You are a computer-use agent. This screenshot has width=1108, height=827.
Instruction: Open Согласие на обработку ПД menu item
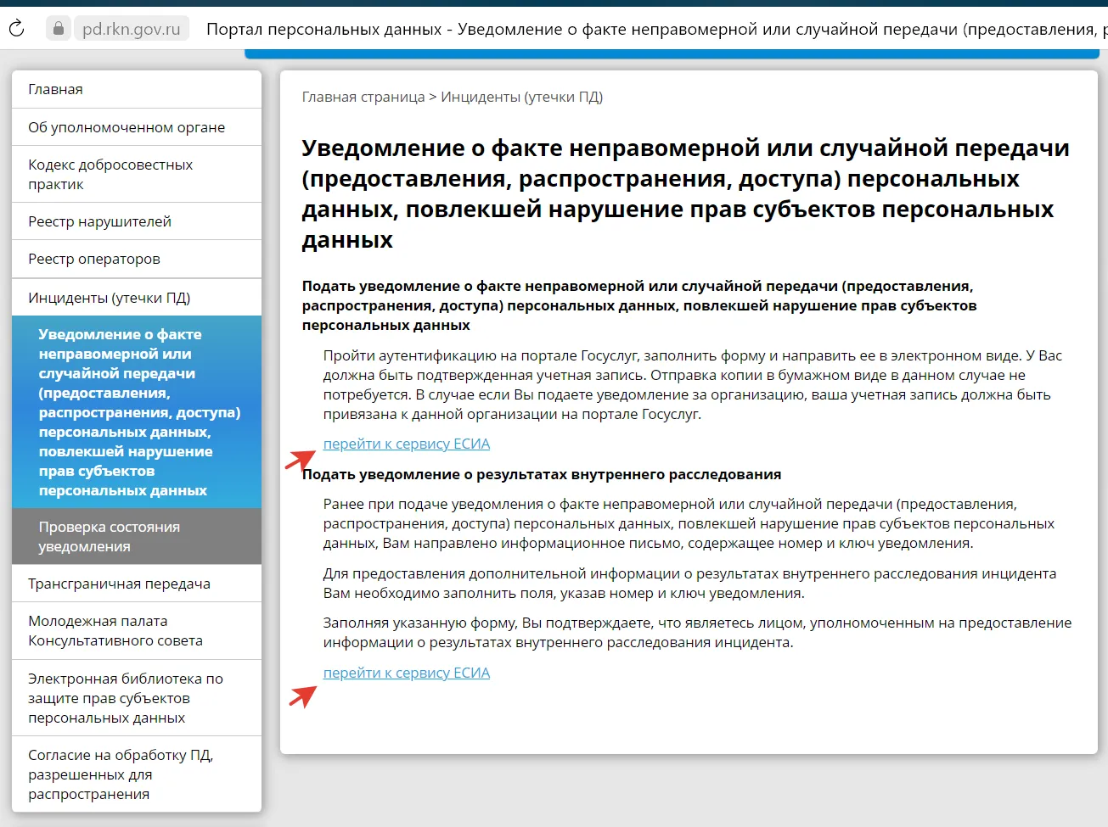click(120, 774)
